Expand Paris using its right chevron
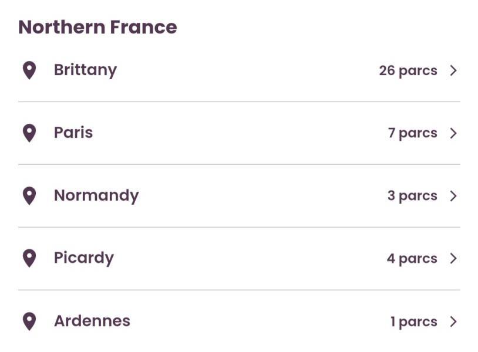Image resolution: width=478 pixels, height=352 pixels. 453,133
